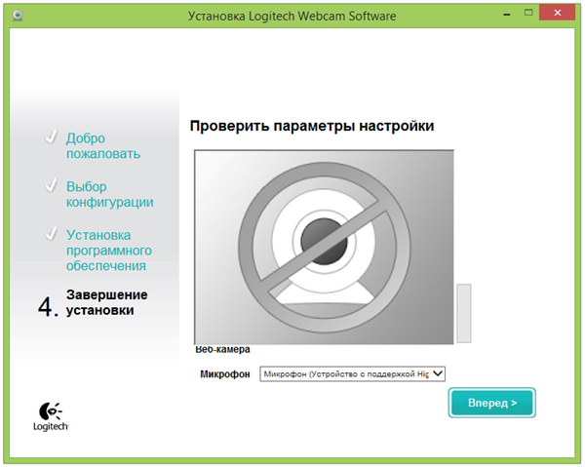This screenshot has height=467, width=585.
Task: Click the Микрофон label
Action: tap(225, 373)
